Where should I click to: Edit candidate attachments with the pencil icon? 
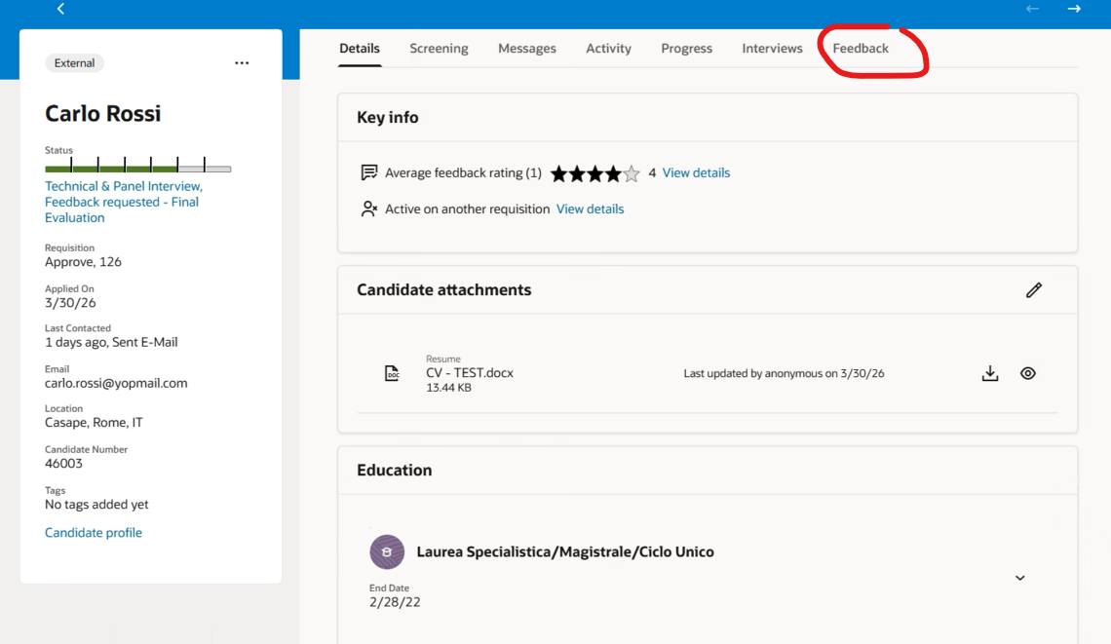coord(1034,290)
